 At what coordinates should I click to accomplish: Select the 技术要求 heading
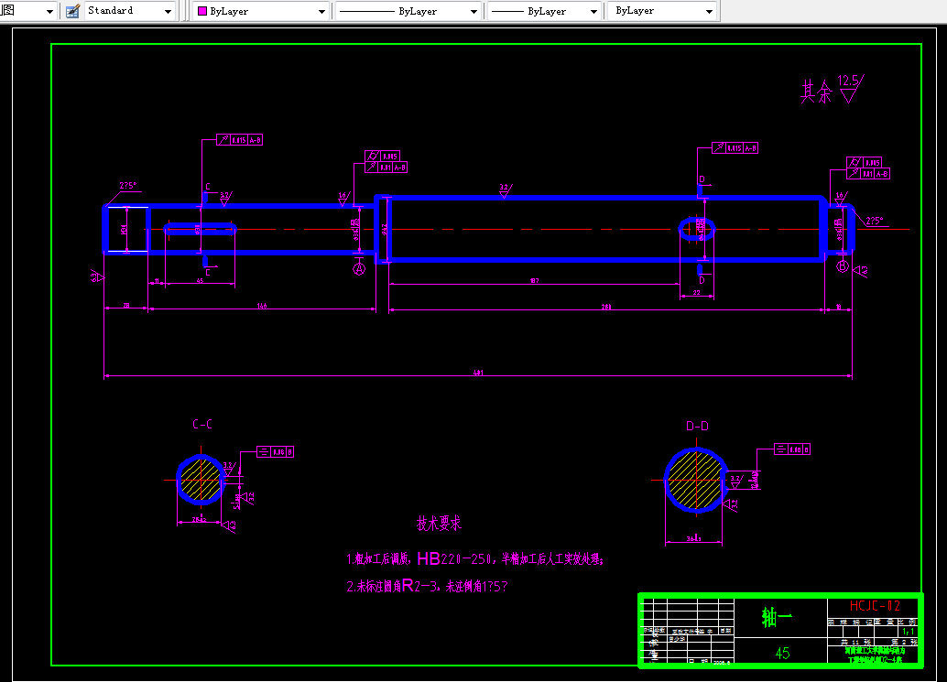tap(439, 524)
